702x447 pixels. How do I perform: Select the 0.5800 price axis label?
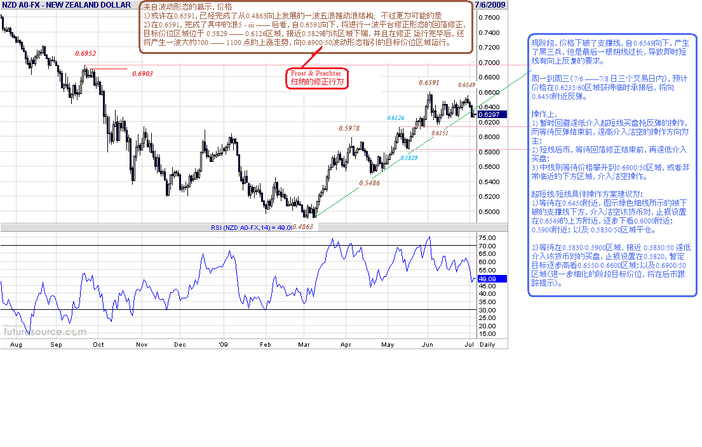(x=489, y=152)
